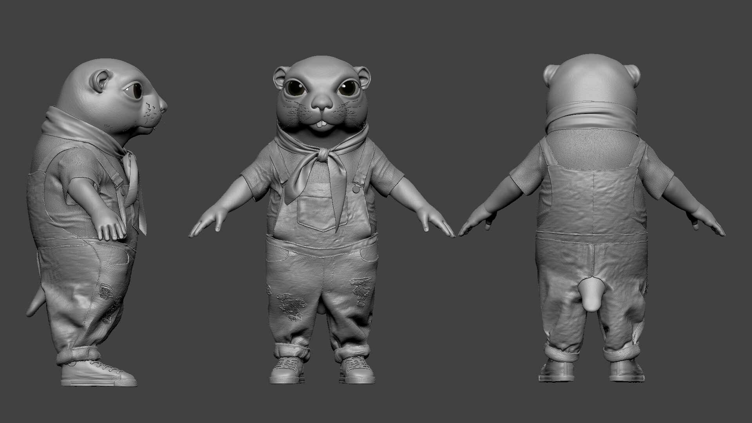Click the overall strap button on front view
The width and height of the screenshot is (752, 423).
point(356,190)
